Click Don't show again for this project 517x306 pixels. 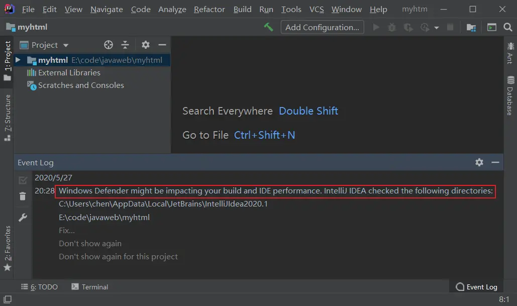coord(118,257)
